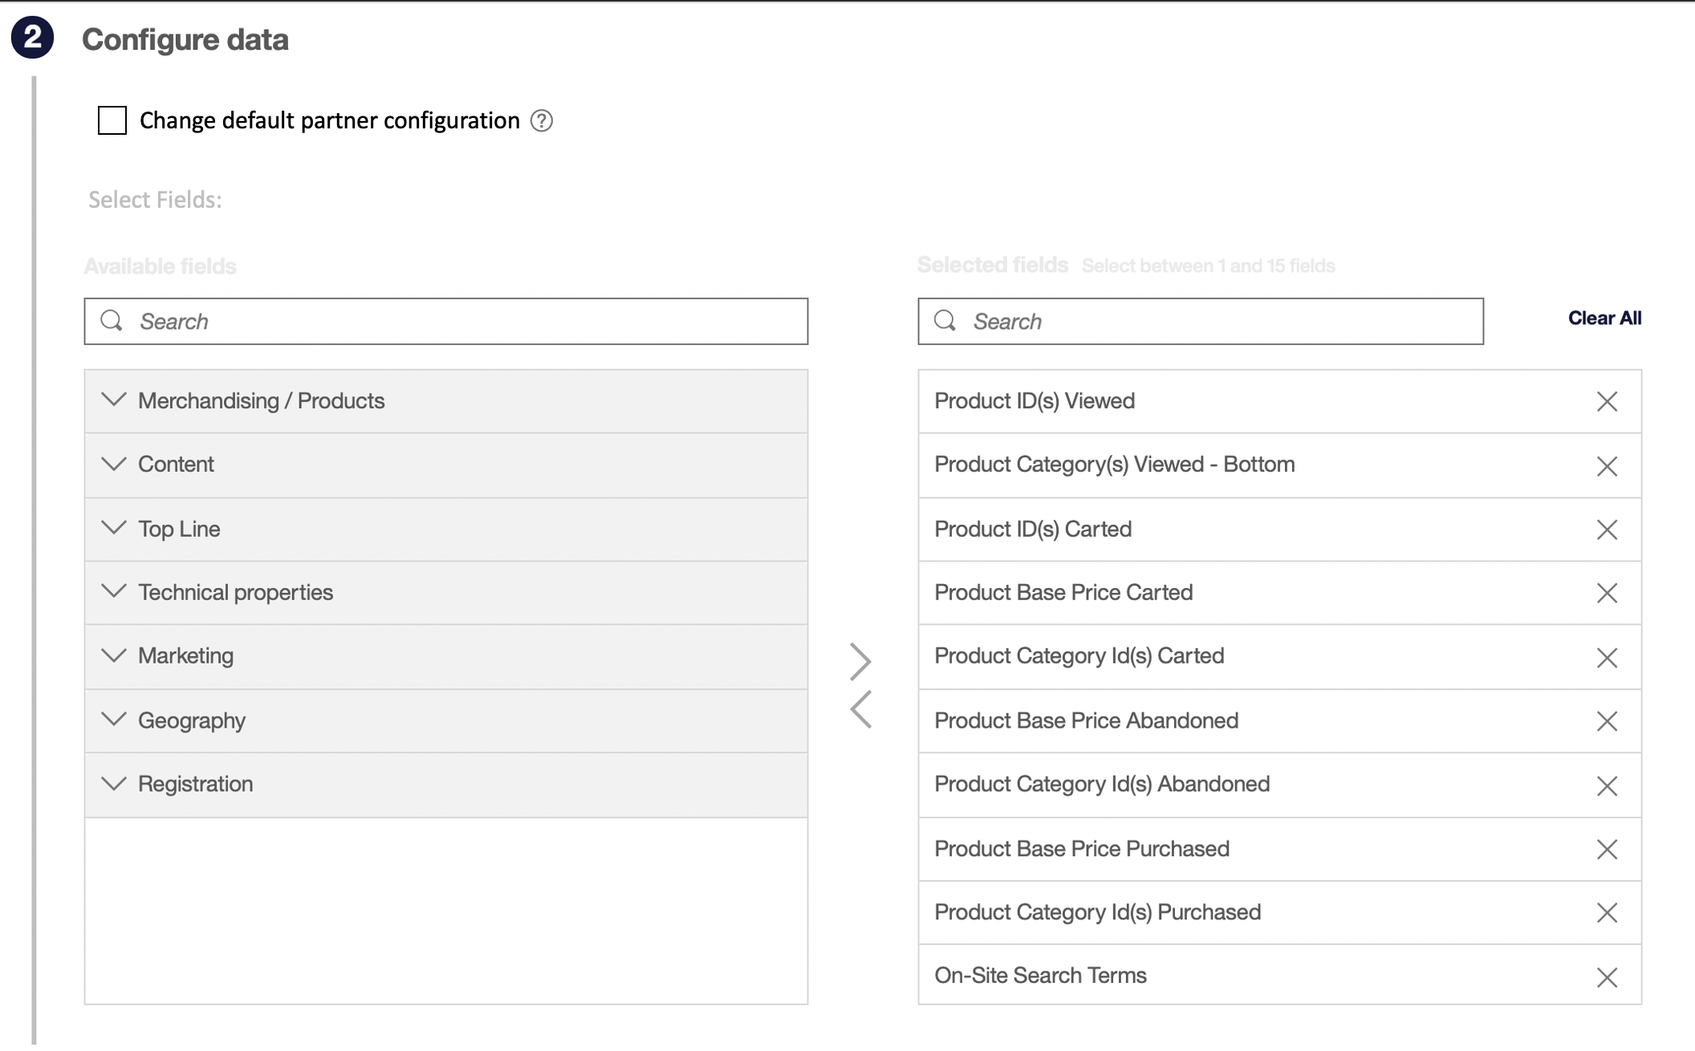Click magnifier icon in Available fields search

[x=112, y=320]
